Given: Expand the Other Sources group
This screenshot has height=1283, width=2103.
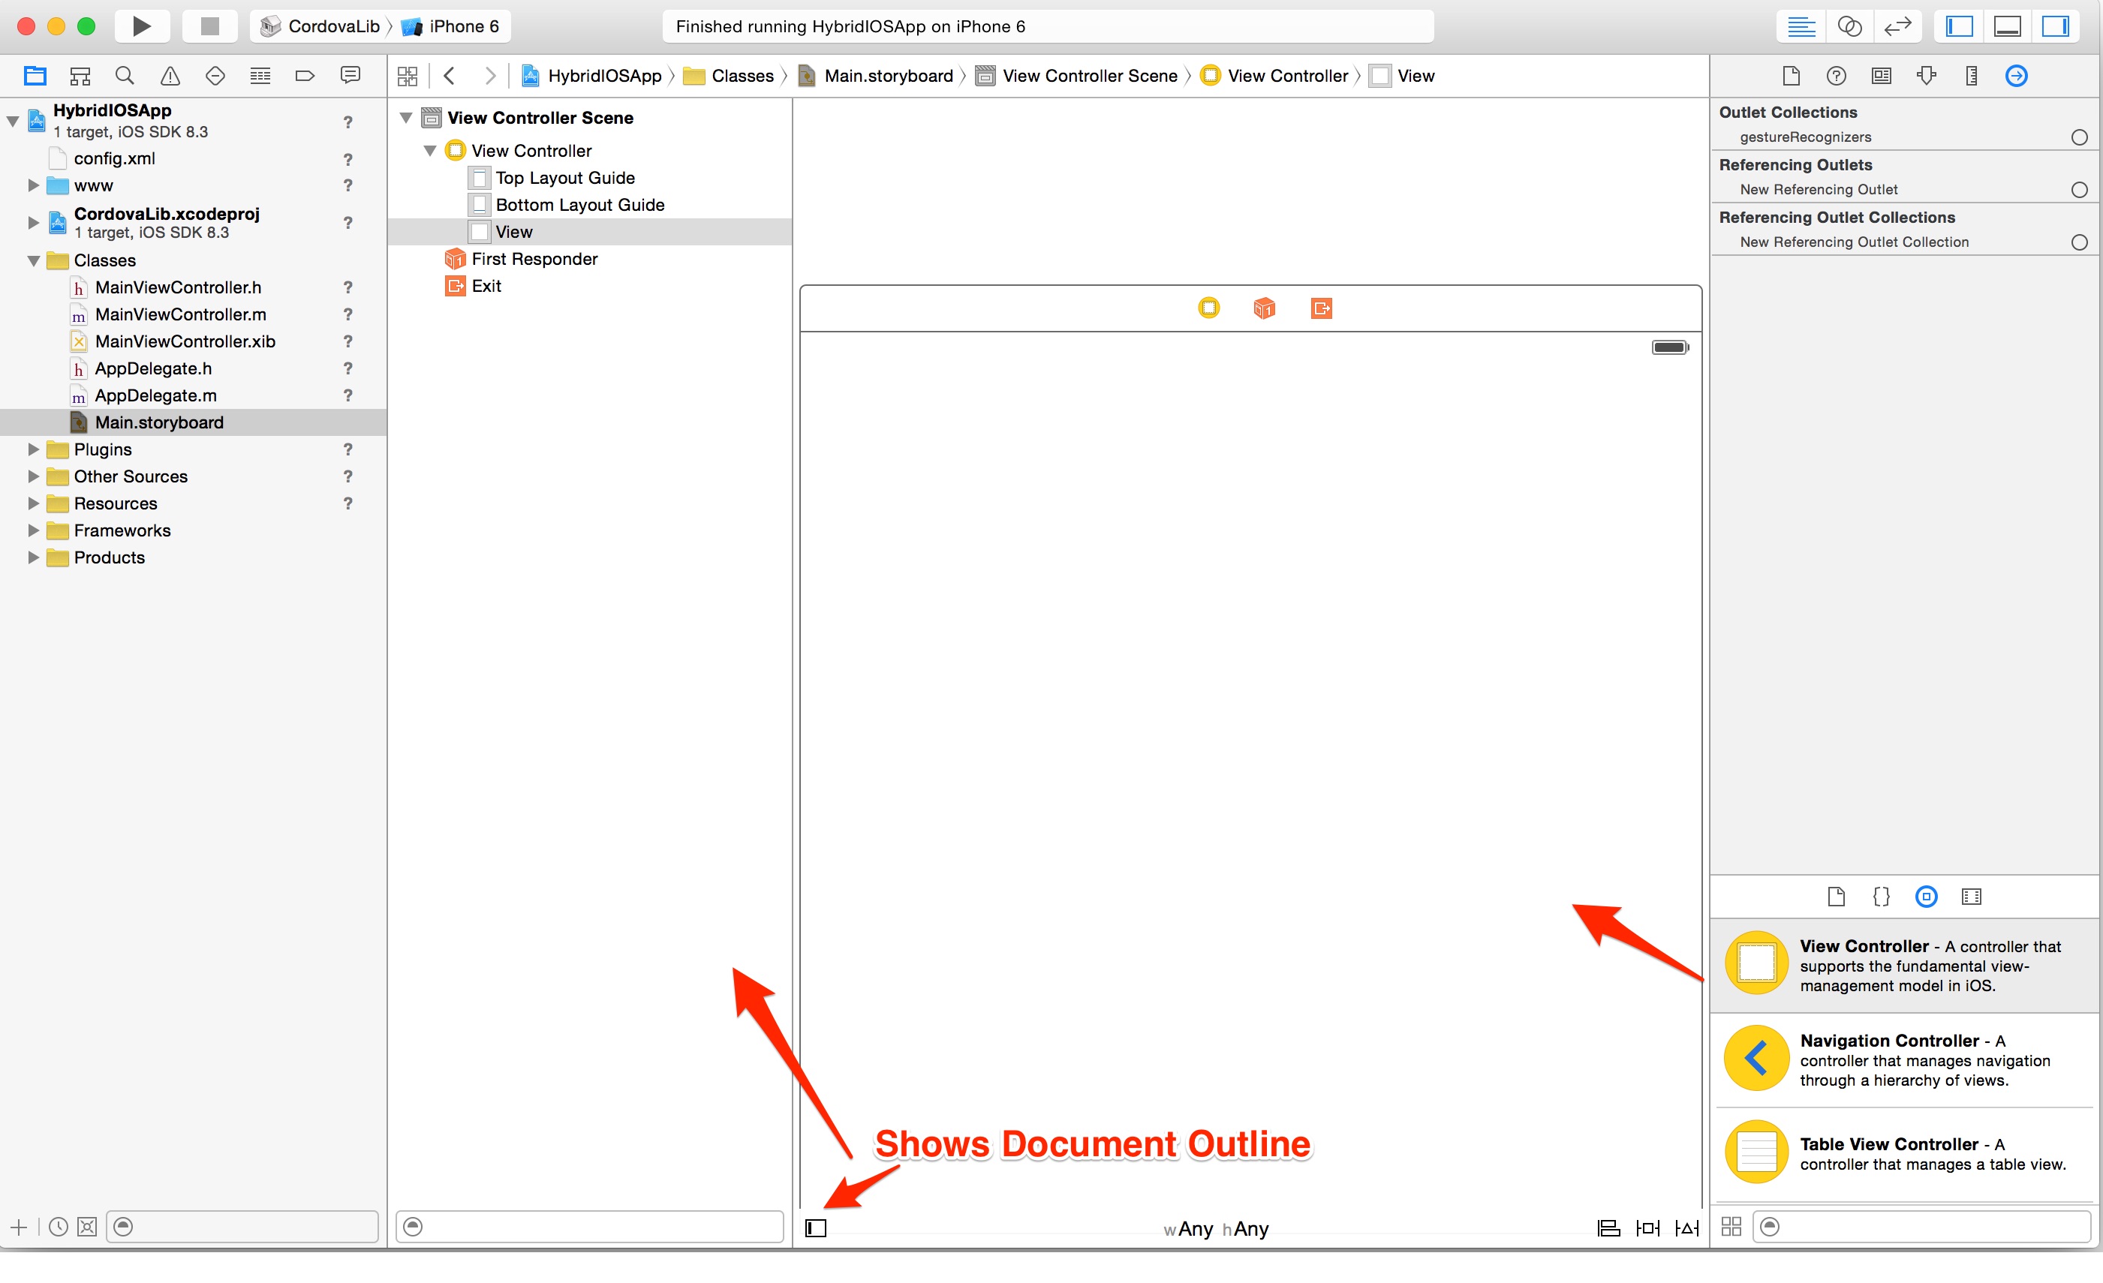Looking at the screenshot, I should [x=33, y=476].
